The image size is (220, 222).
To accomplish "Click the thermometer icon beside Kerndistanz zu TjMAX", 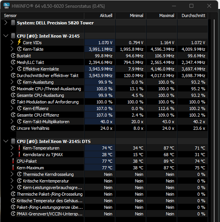I will pyautogui.click(x=19, y=154).
